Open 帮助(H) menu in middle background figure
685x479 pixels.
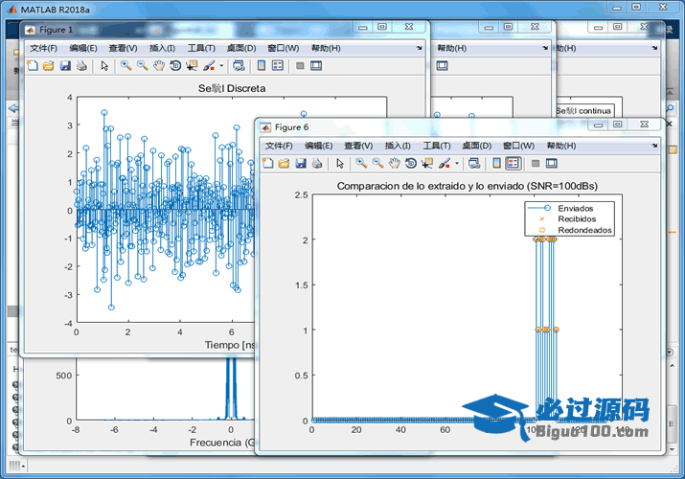coord(451,48)
